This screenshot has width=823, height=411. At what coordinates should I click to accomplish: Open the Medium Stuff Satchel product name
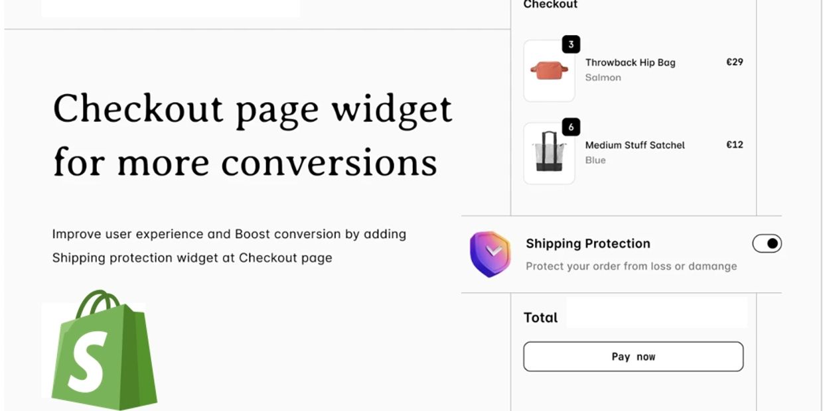coord(635,145)
